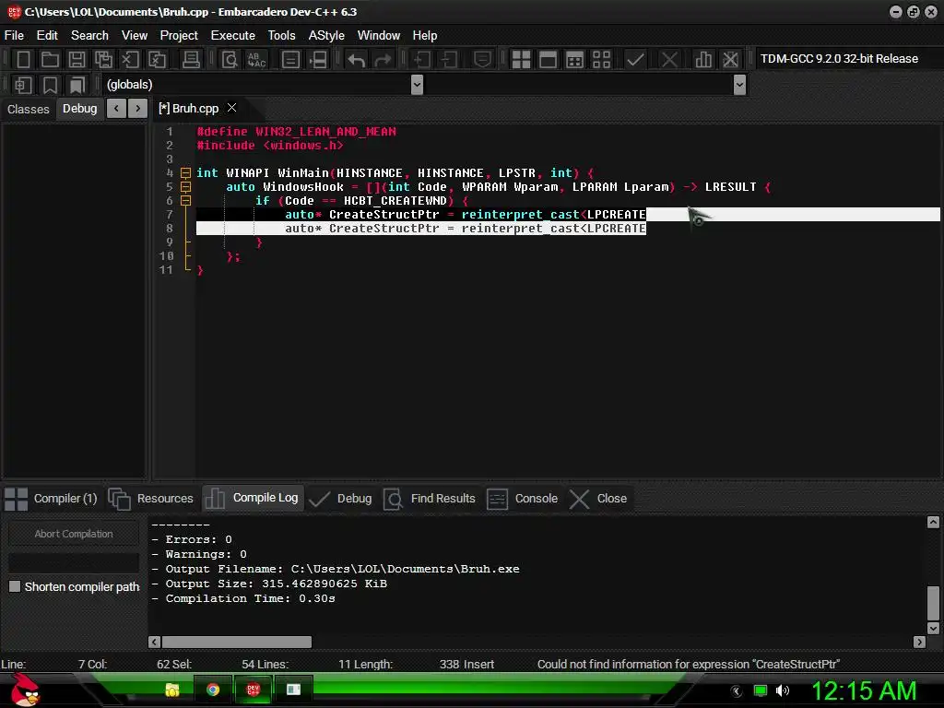Screen dimensions: 944x708
Task: Click the New file toolbar icon
Action: point(23,59)
